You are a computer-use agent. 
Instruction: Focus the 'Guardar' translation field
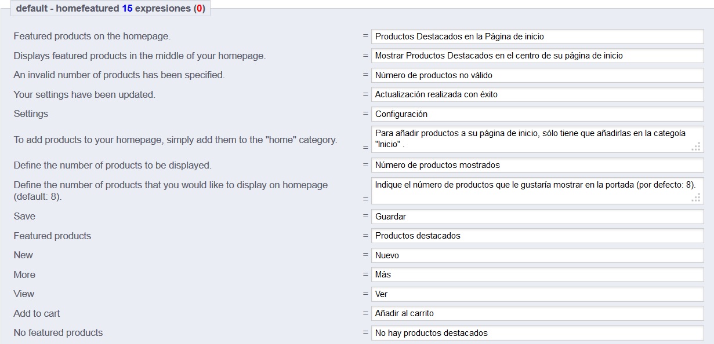tap(537, 217)
